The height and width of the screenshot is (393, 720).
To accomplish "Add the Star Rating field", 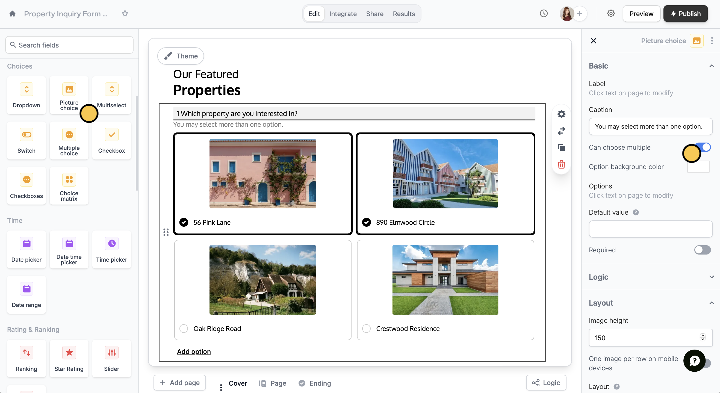I will [69, 359].
